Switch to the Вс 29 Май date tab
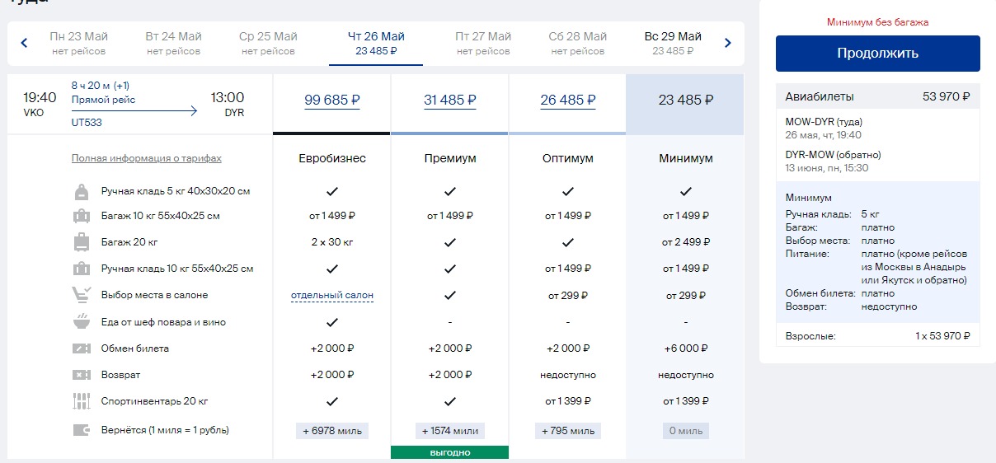The image size is (996, 463). (673, 43)
